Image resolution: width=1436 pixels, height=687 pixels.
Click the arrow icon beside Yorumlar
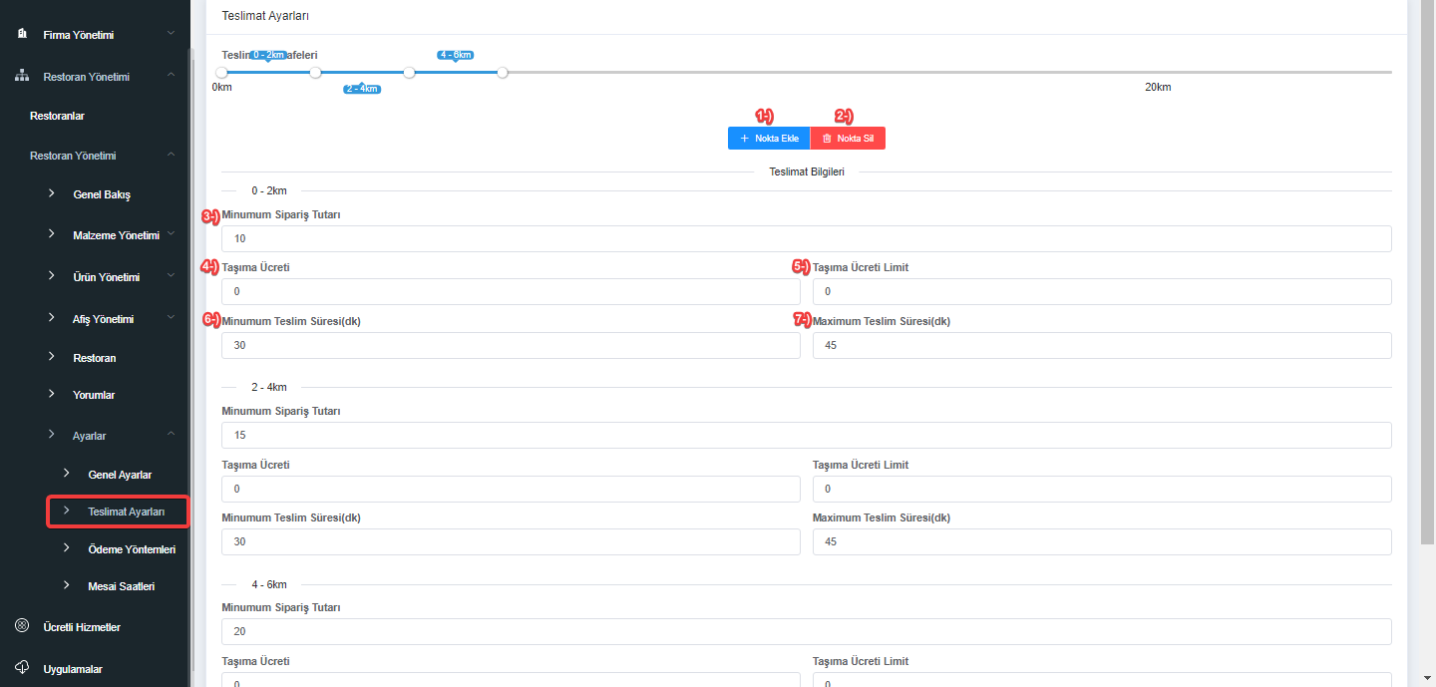(x=52, y=394)
